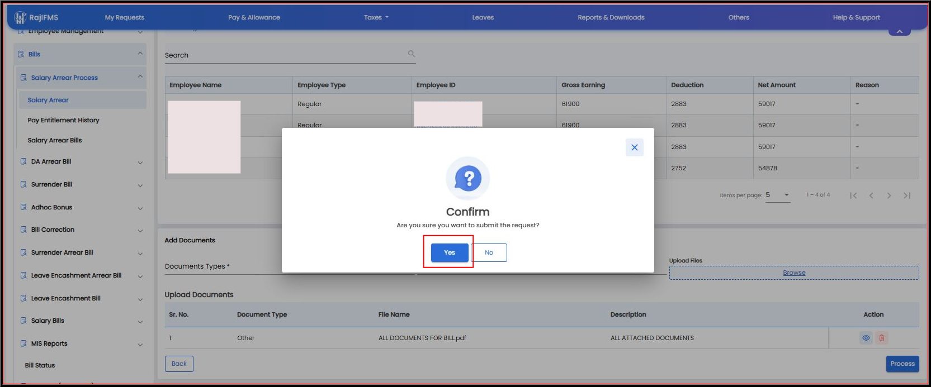The height and width of the screenshot is (387, 931).
Task: Click the Leave Encashment Bill icon
Action: pos(23,298)
